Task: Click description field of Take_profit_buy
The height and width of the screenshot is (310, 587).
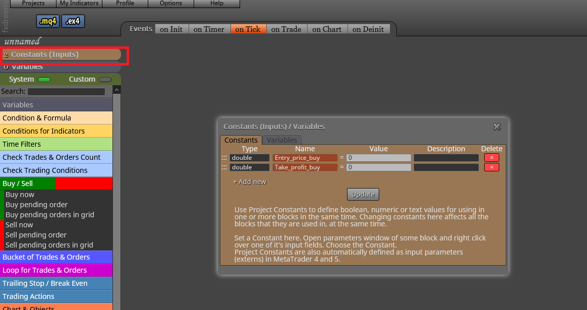Action: click(446, 167)
